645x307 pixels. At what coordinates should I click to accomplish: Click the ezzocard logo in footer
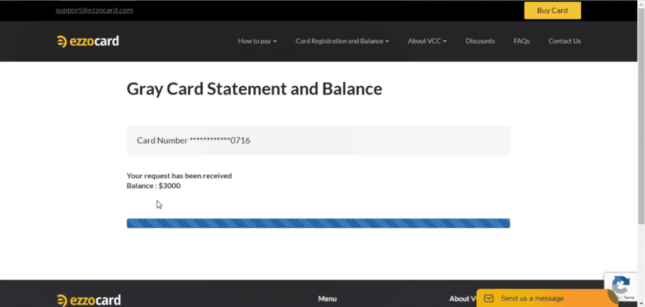click(x=89, y=300)
